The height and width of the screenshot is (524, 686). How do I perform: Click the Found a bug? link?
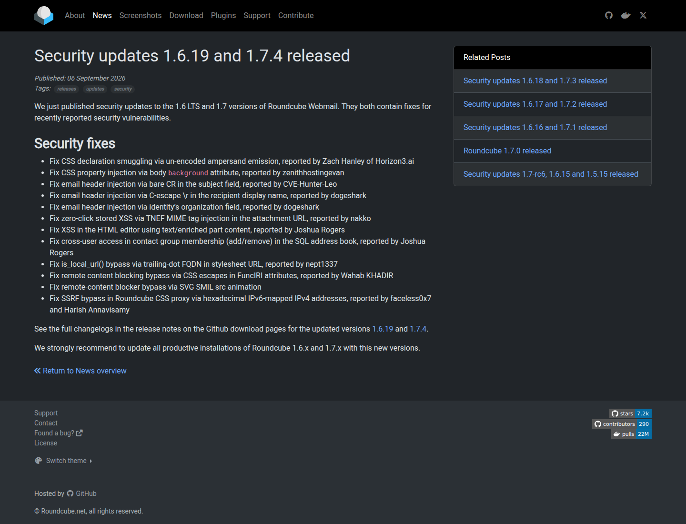click(x=54, y=433)
